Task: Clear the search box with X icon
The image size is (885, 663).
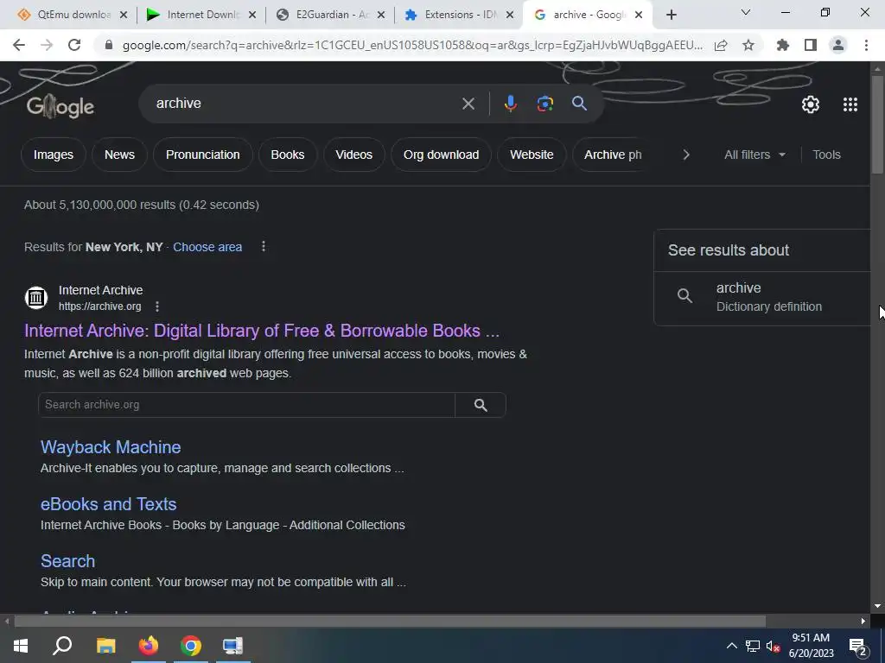Action: 468,104
